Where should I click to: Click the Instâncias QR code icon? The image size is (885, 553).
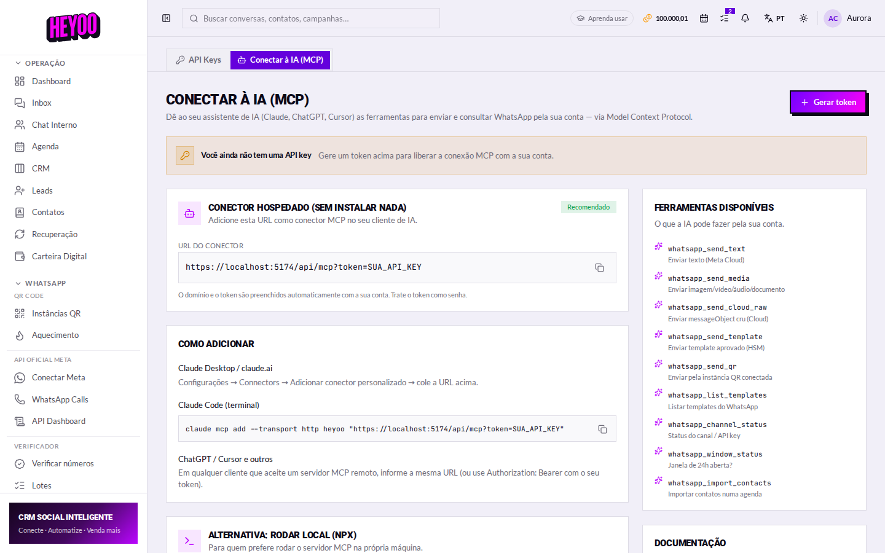pyautogui.click(x=20, y=313)
